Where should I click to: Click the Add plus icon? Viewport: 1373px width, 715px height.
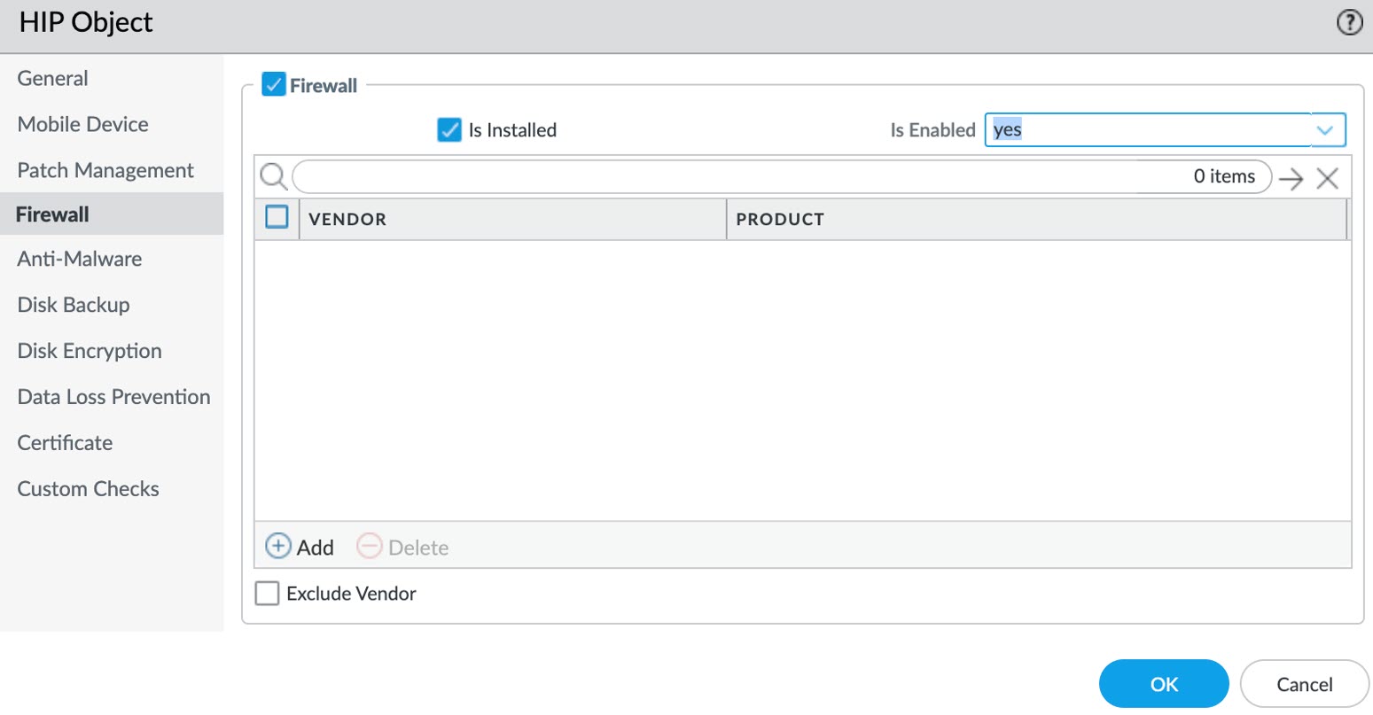[278, 546]
